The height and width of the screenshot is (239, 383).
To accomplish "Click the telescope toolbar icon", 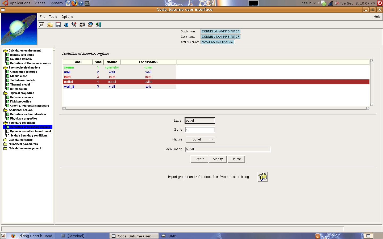I will coord(74,25).
